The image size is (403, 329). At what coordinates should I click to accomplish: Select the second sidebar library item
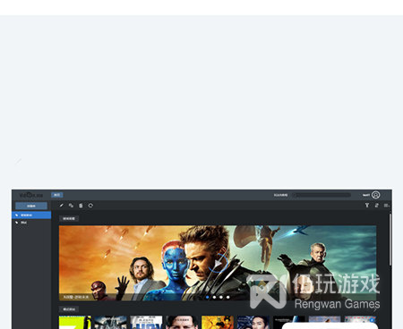(31, 223)
